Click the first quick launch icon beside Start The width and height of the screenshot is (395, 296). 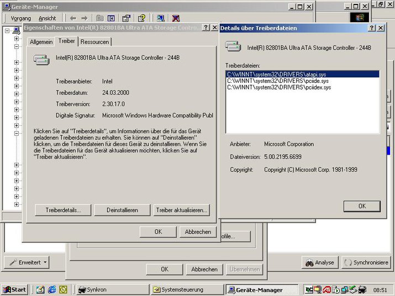(x=40, y=290)
